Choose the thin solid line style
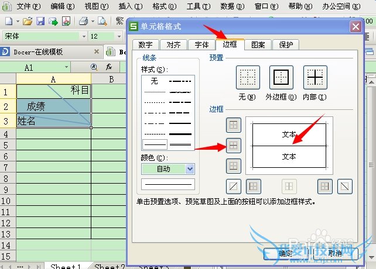The height and width of the screenshot is (269, 376). [x=155, y=144]
